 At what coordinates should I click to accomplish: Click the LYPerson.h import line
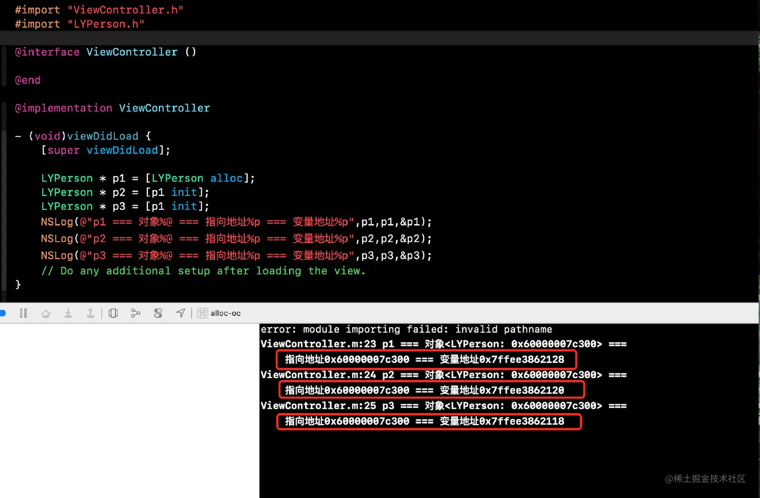[x=79, y=24]
